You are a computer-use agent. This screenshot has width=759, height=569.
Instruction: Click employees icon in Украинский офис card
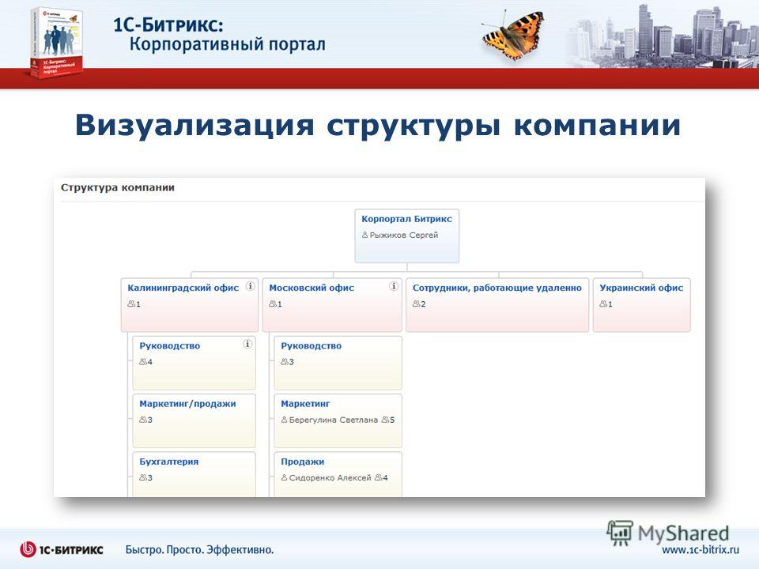coord(603,303)
